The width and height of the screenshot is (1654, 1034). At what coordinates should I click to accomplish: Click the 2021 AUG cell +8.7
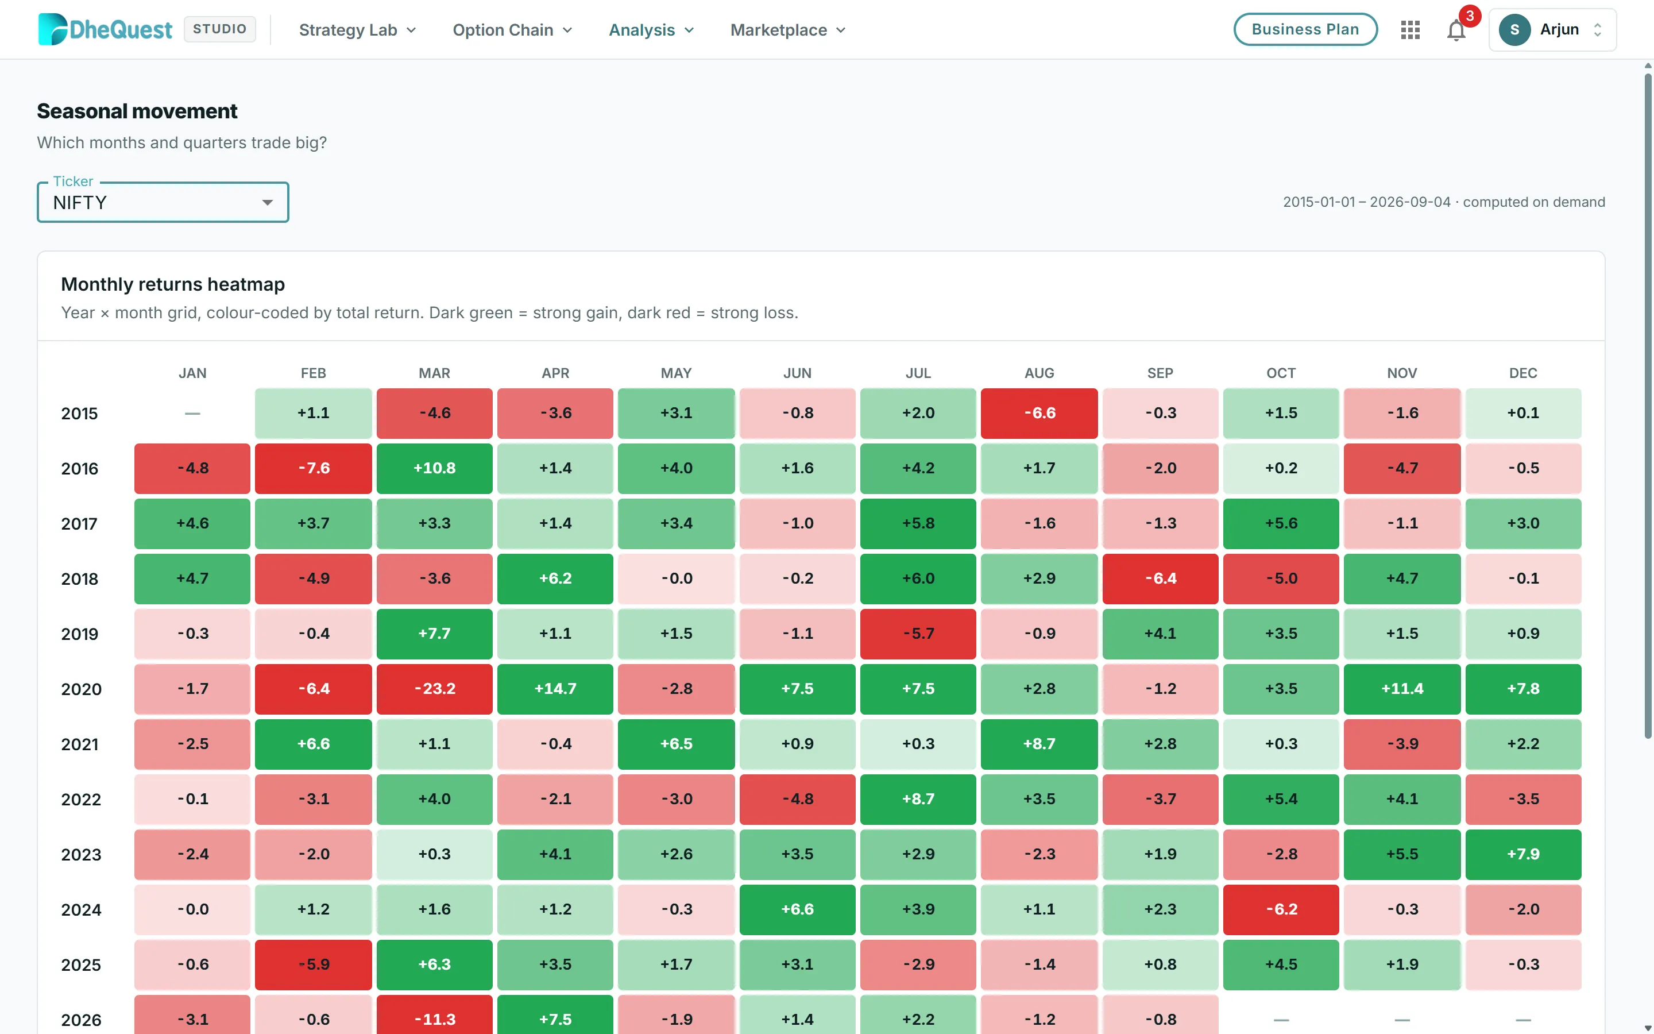click(x=1039, y=744)
